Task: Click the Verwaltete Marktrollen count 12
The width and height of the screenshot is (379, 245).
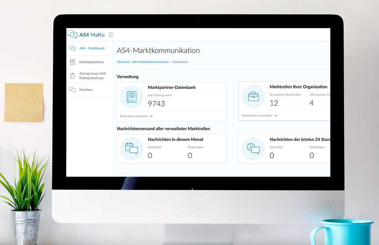Action: (274, 103)
